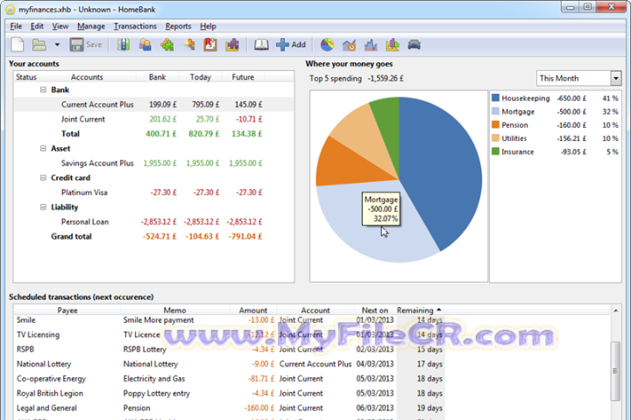The width and height of the screenshot is (631, 420).
Task: Open the trend time report icon
Action: [x=349, y=45]
